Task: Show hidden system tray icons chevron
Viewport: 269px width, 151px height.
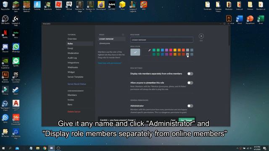Action: click(x=237, y=148)
